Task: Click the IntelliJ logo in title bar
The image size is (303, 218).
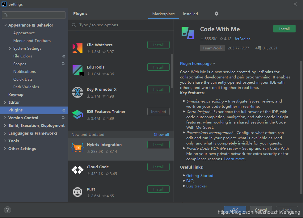Action: (x=4, y=4)
